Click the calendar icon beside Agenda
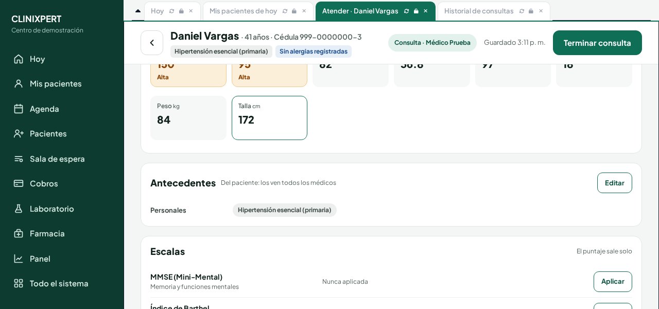Screen dimensions: 659x309 19,109
